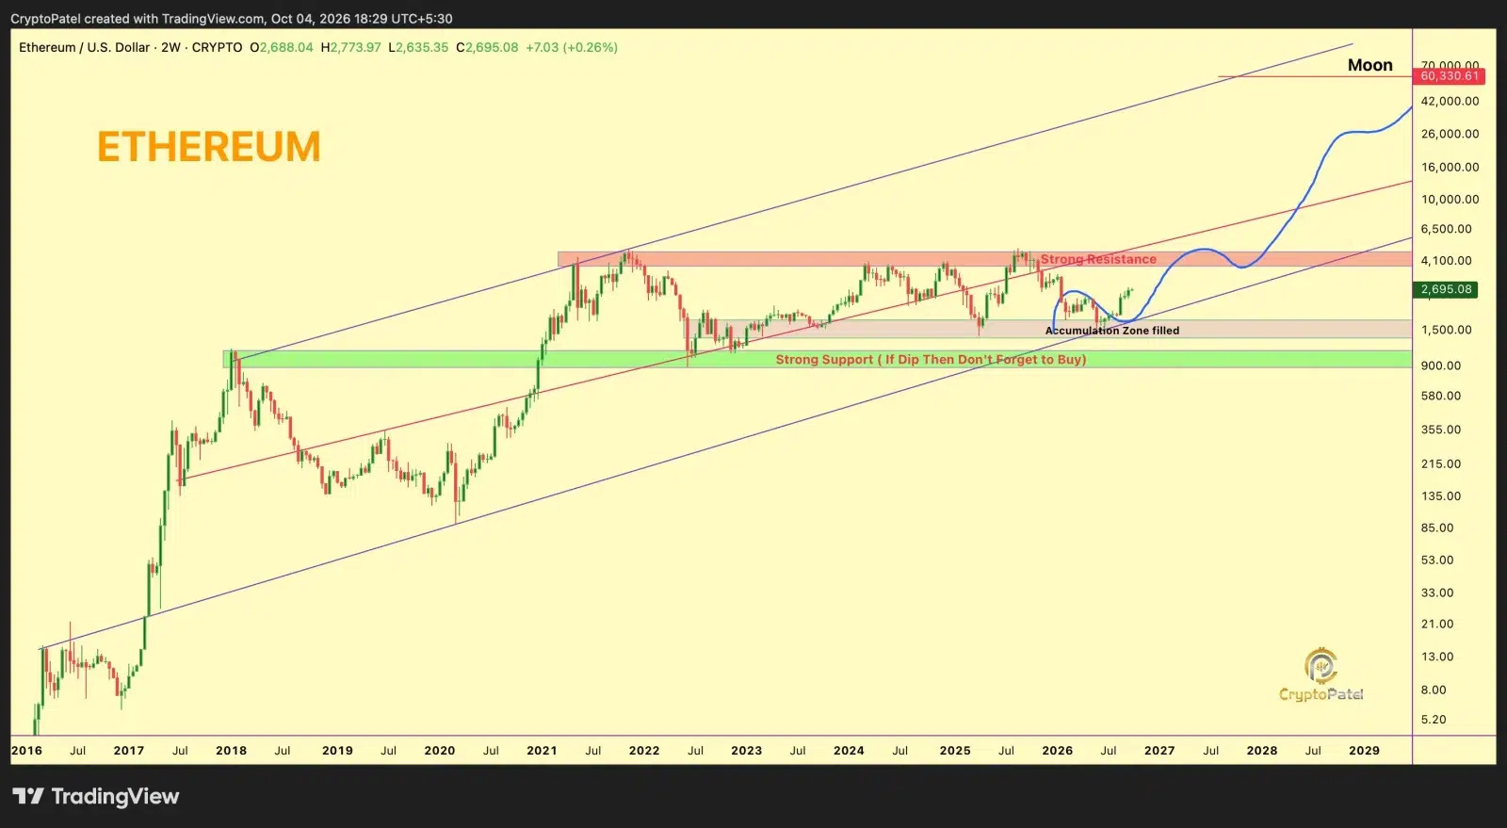Click the 10,000.00 price axis label
This screenshot has width=1507, height=828.
point(1450,199)
